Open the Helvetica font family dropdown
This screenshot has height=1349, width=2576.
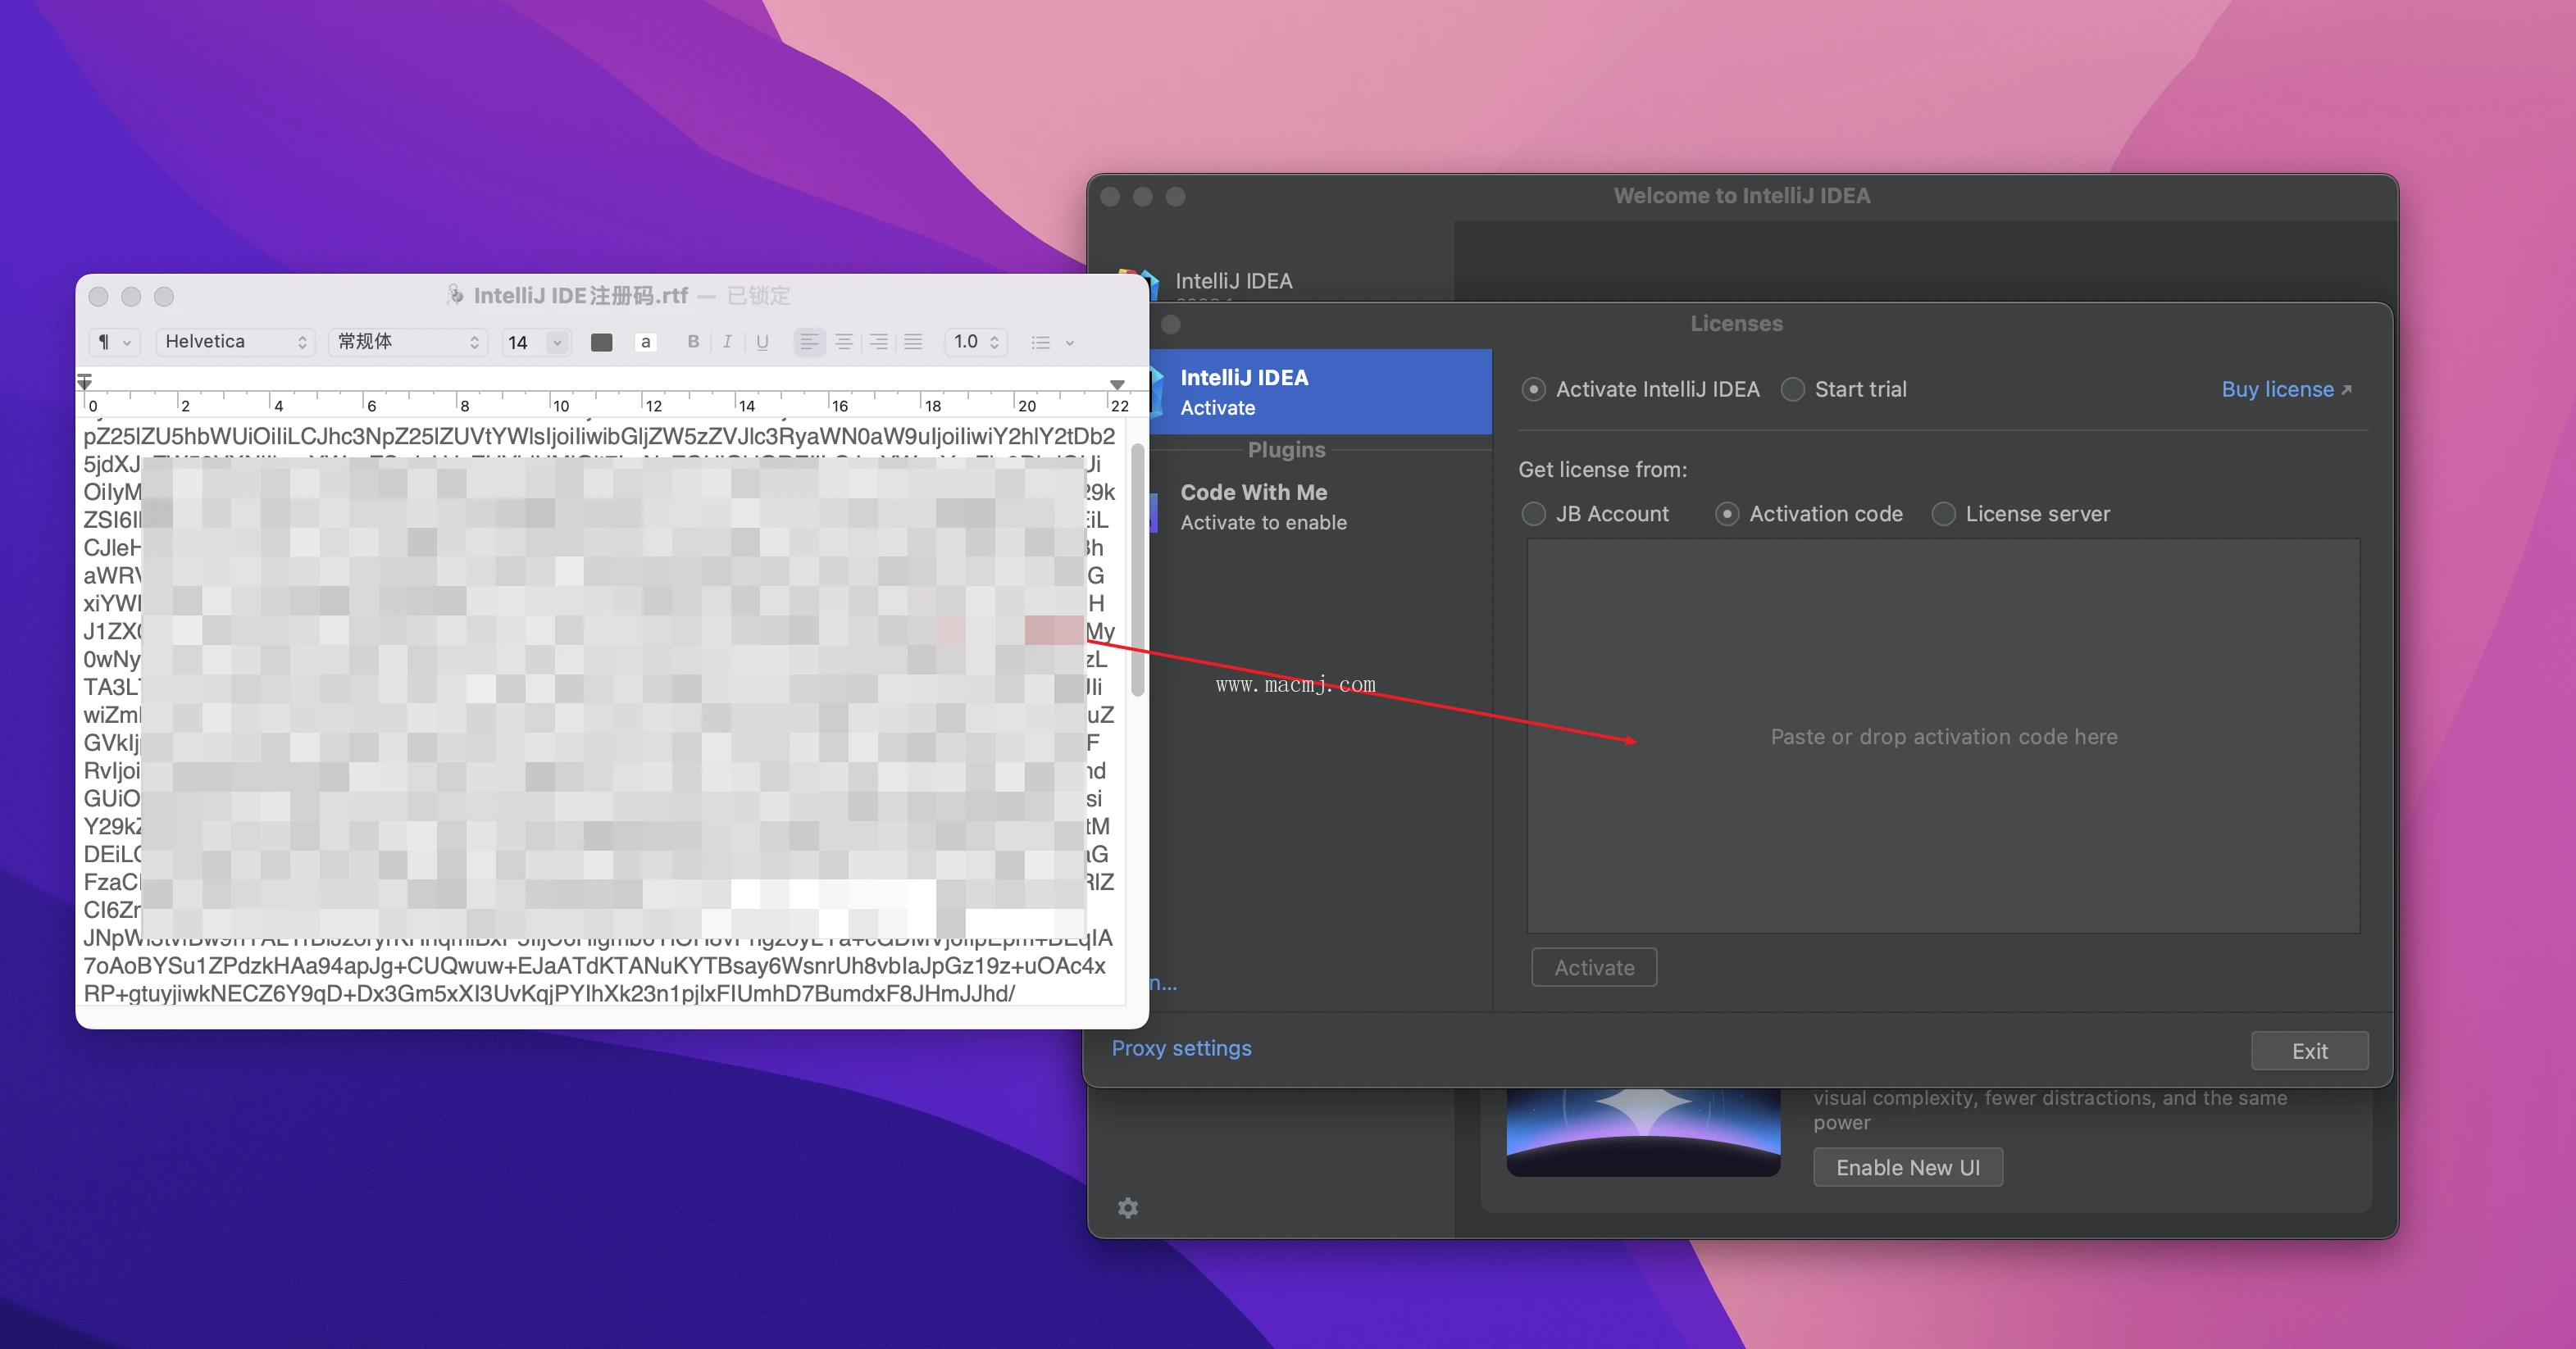click(x=236, y=342)
